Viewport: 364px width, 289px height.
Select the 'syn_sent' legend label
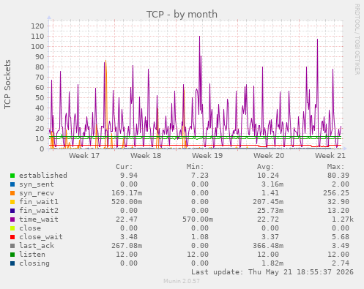tap(37, 184)
